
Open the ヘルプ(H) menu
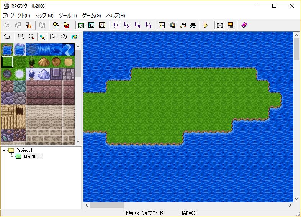pos(116,15)
